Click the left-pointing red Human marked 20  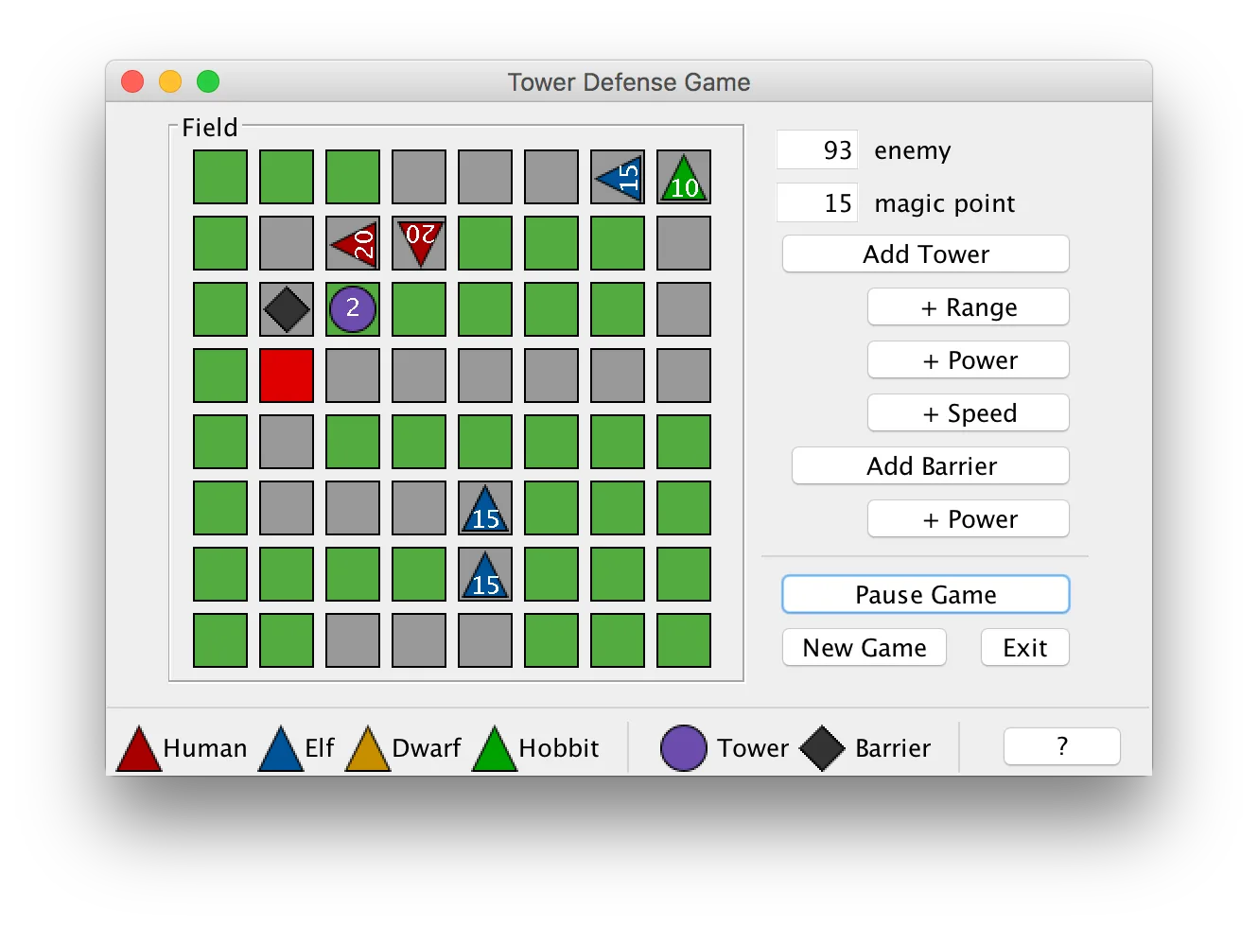point(353,244)
